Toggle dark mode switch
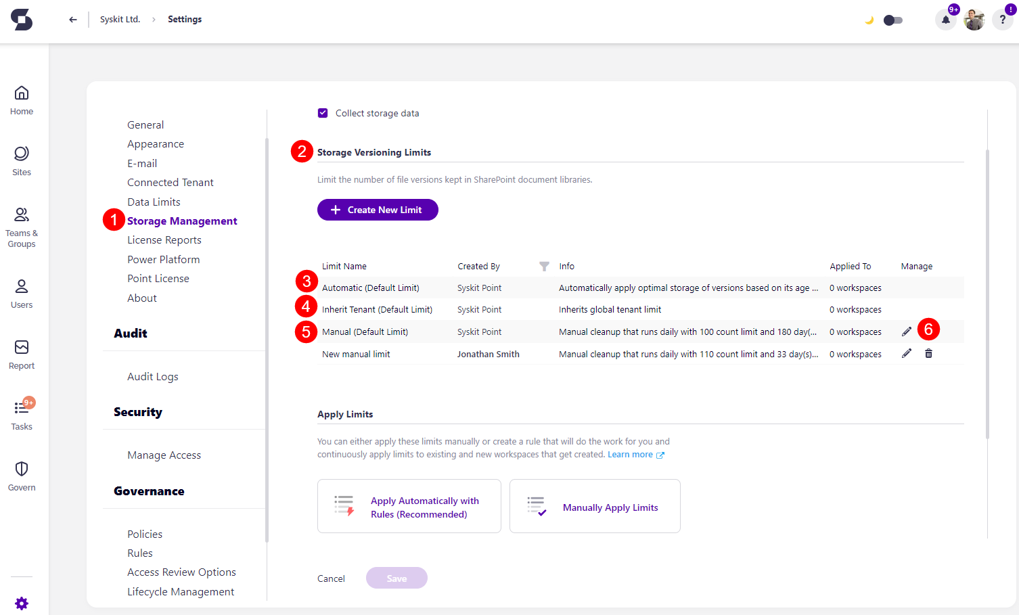This screenshot has width=1019, height=615. point(892,20)
